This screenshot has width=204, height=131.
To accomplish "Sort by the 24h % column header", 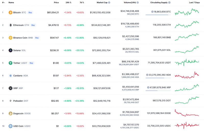I will point(68,2).
